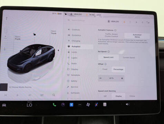Viewport: 164px width, 124px height.
Task: Skip to next media track
Action: tap(30, 95)
